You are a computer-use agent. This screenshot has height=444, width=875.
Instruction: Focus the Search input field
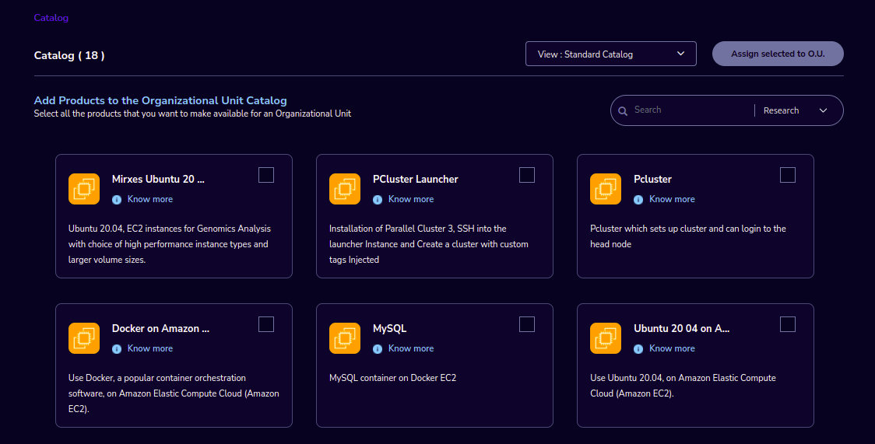click(x=692, y=110)
